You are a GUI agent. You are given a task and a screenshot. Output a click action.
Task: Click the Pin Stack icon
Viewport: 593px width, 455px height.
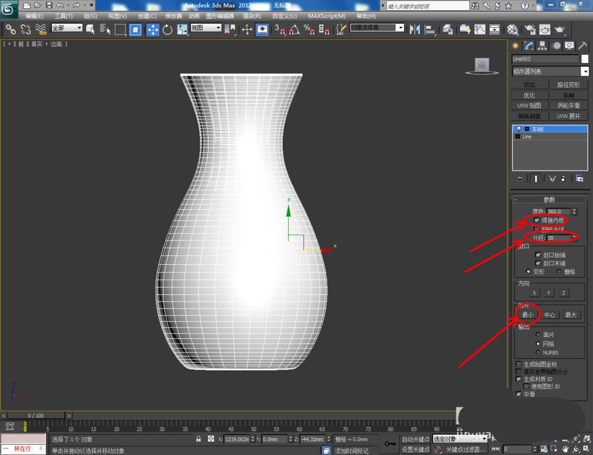(x=519, y=178)
